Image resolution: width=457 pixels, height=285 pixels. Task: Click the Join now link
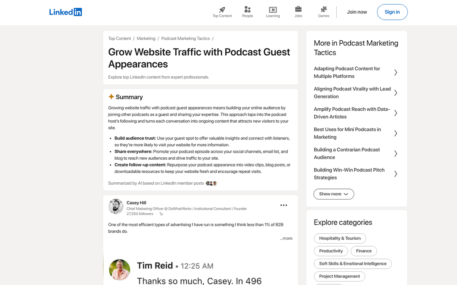pos(357,12)
